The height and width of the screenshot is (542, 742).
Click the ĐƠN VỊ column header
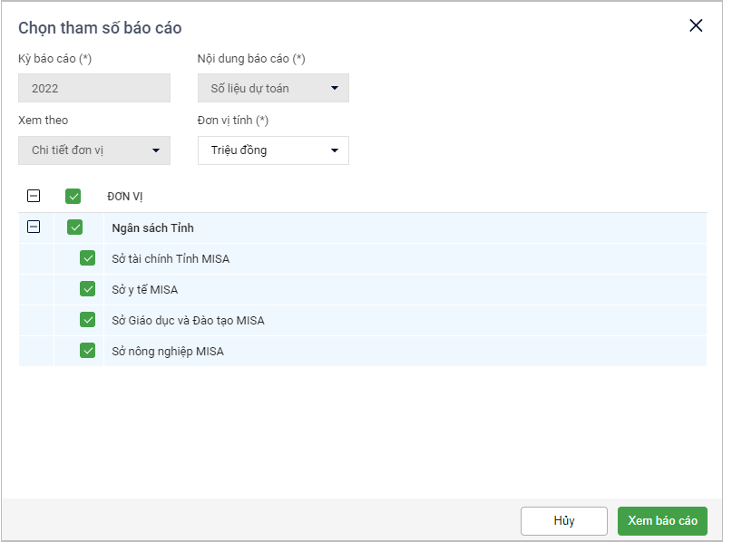pyautogui.click(x=125, y=197)
